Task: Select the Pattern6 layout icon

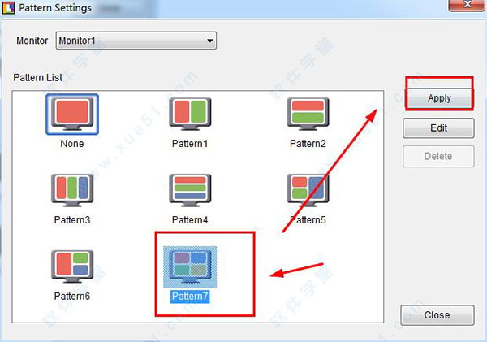Action: (x=72, y=266)
